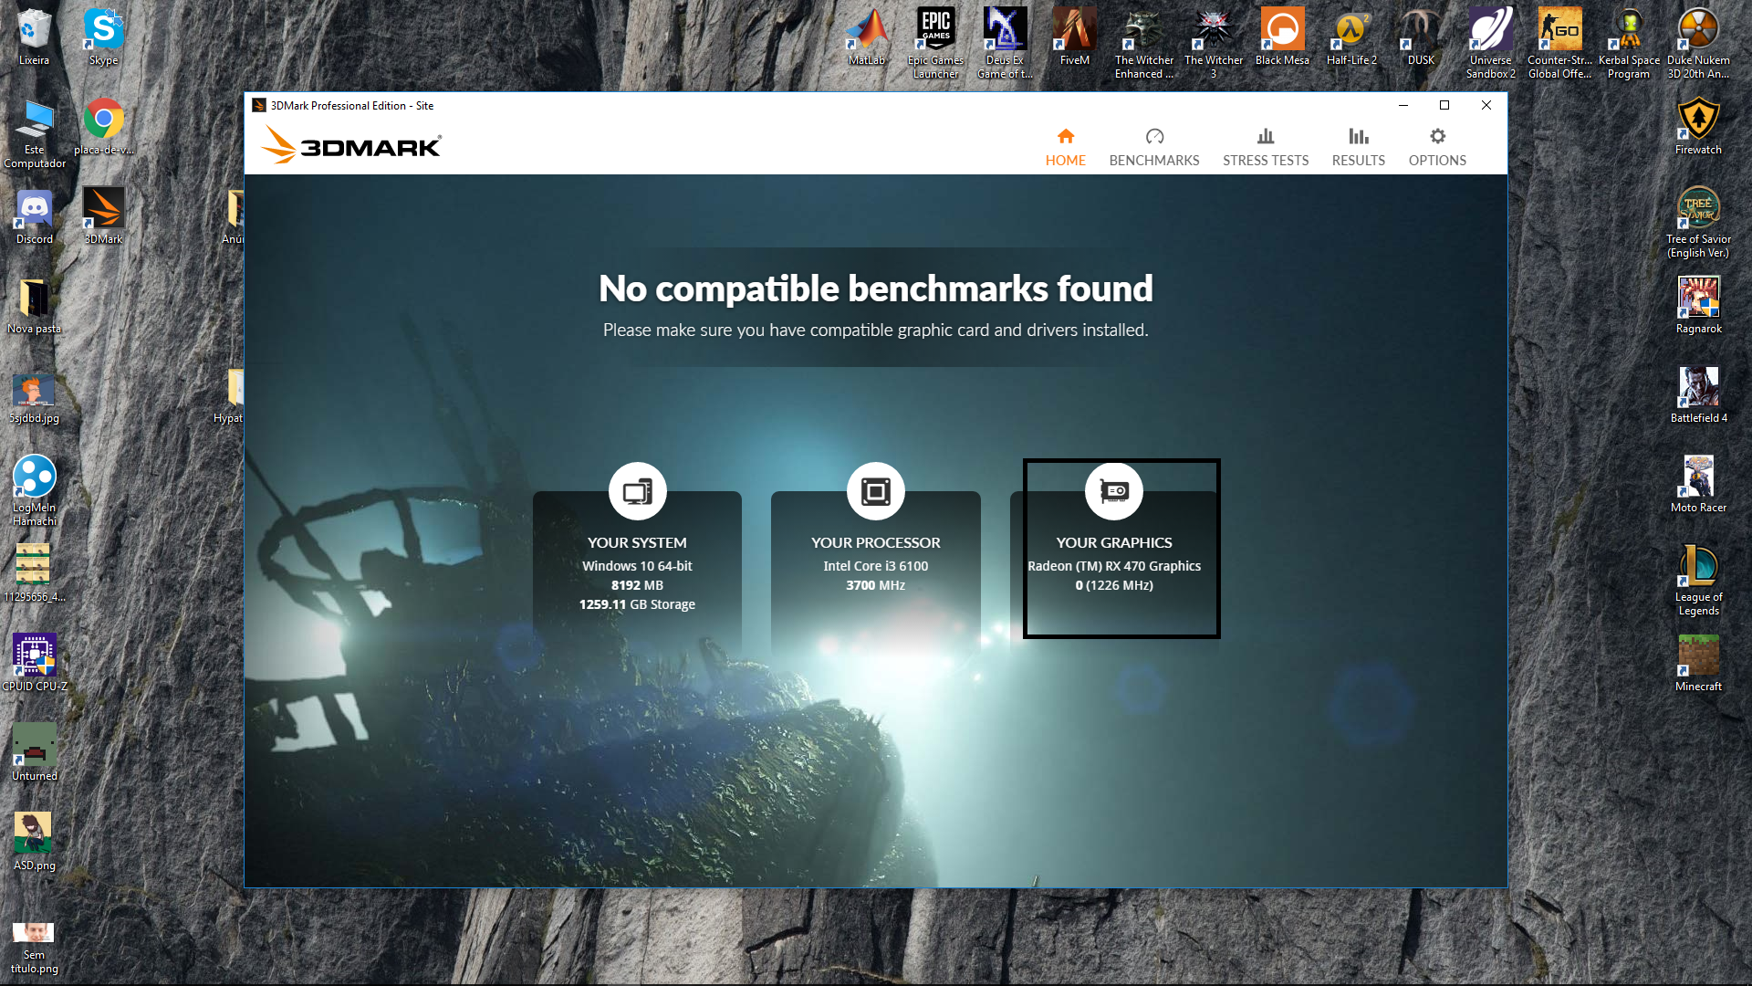1752x986 pixels.
Task: Open the STRESS TESTS tab
Action: tap(1266, 147)
